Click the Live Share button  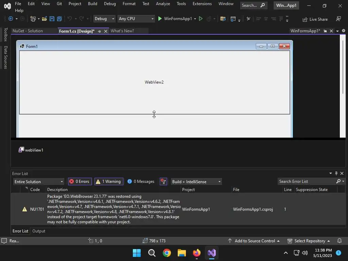(x=315, y=19)
